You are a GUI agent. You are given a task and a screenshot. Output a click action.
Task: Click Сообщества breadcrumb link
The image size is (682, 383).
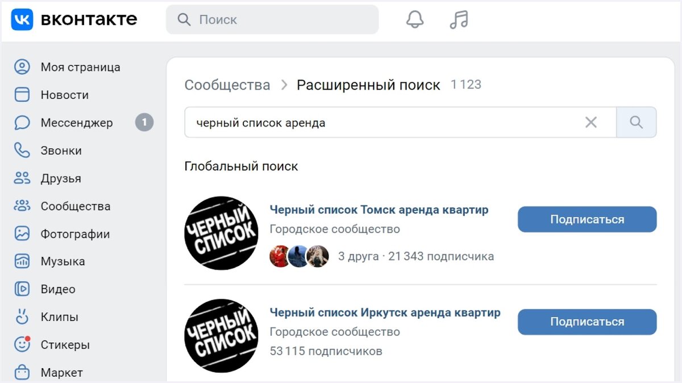pyautogui.click(x=227, y=85)
